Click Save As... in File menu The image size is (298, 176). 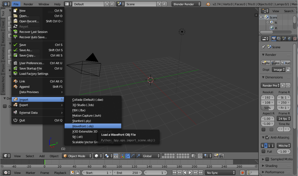(38, 50)
